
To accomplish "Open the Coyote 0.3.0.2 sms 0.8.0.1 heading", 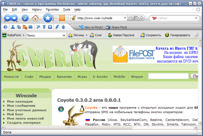I will 89,100.
